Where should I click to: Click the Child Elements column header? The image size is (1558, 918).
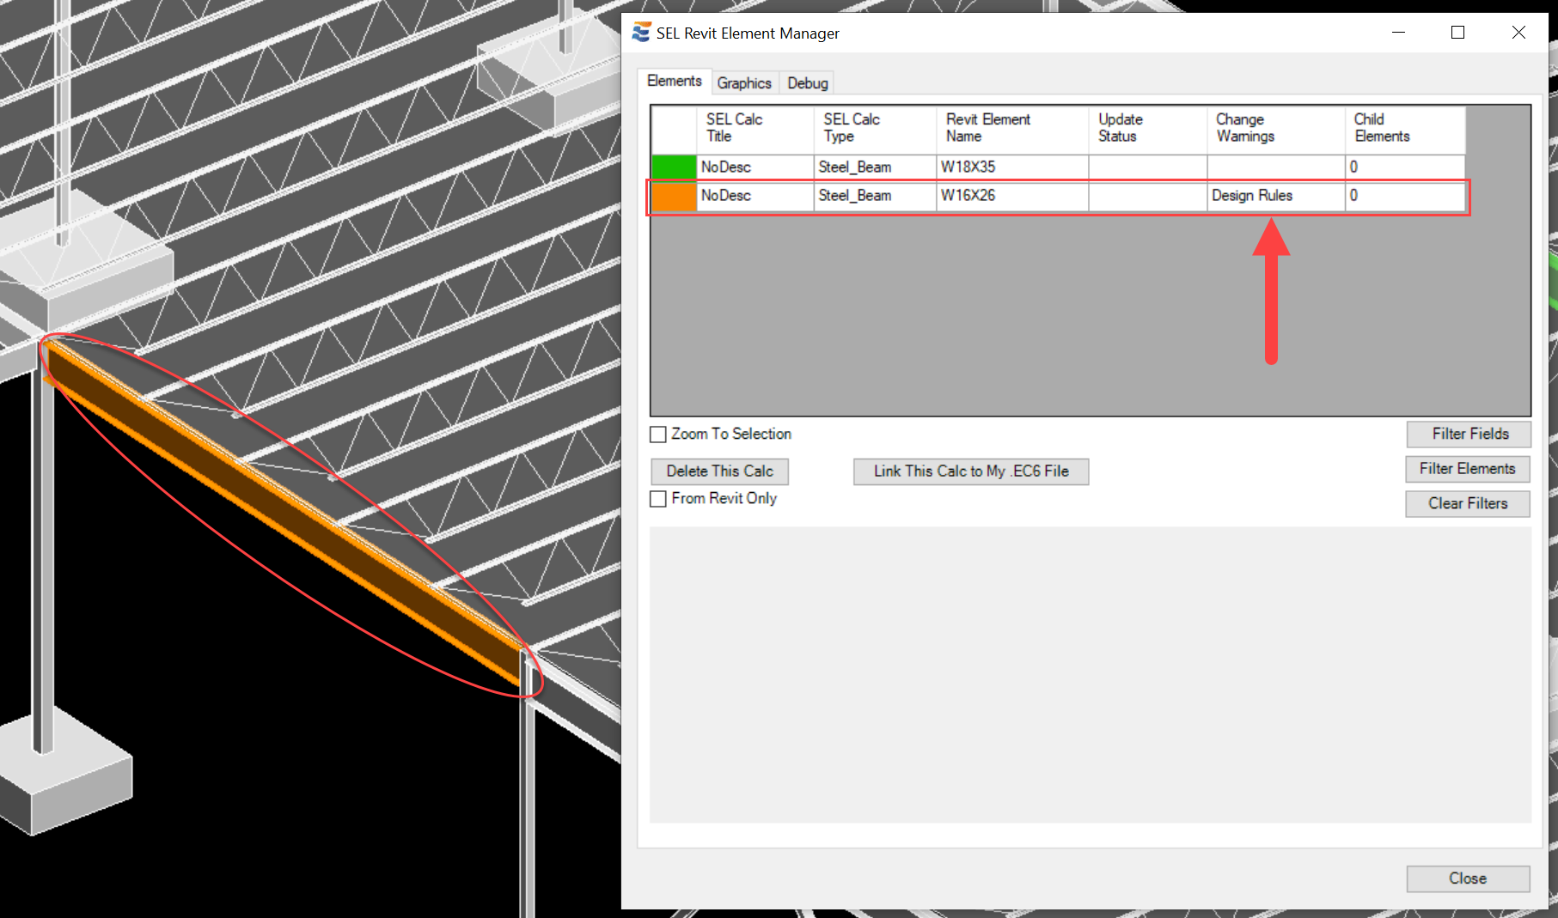pyautogui.click(x=1405, y=129)
